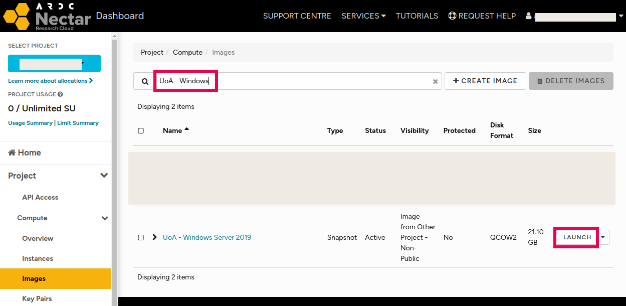This screenshot has height=306, width=626.
Task: Toggle the select-all images checkbox
Action: (x=141, y=130)
